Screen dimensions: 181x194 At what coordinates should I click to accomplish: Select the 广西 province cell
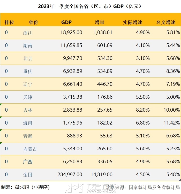(x=28, y=162)
